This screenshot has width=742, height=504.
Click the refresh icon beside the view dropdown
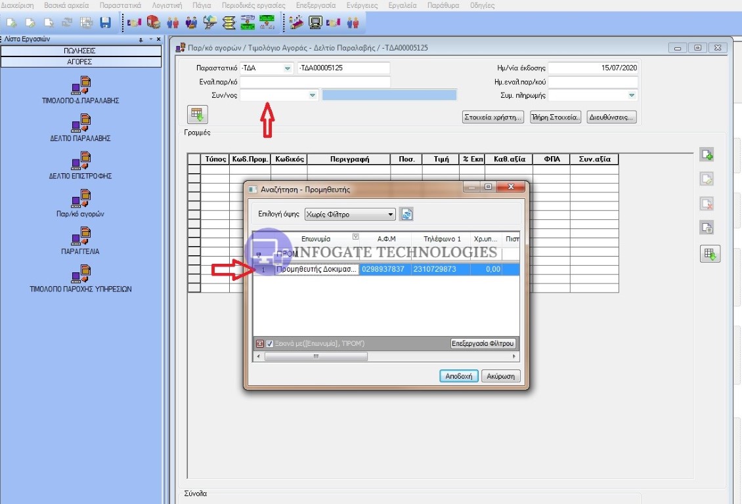point(406,215)
